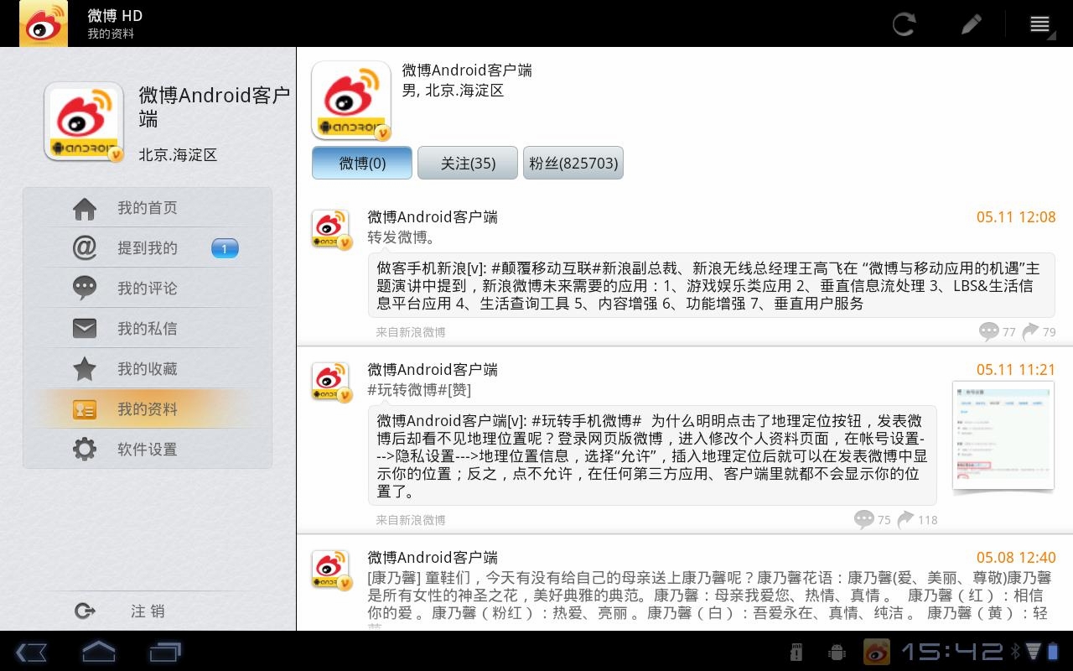Tap the blue unread badge on 提到我的
Image resolution: width=1073 pixels, height=671 pixels.
click(x=225, y=248)
